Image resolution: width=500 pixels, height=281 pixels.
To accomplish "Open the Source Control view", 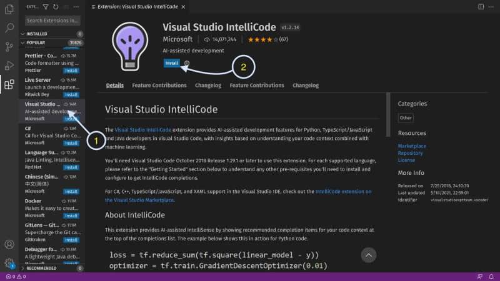I will (x=9, y=47).
